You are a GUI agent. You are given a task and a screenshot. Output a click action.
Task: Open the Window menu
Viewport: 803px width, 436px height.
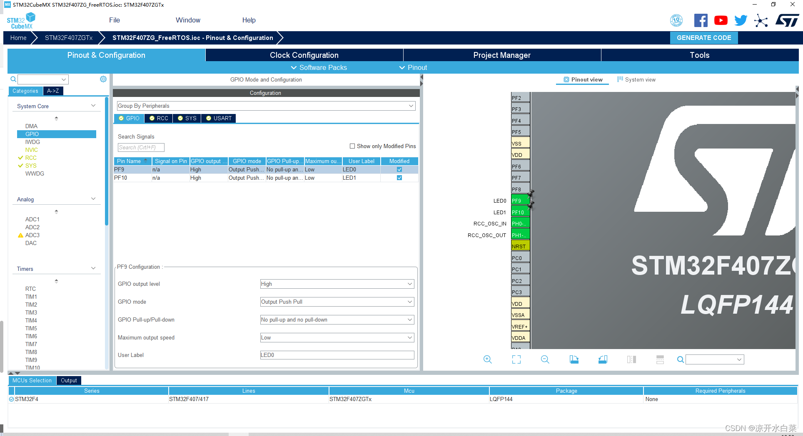coord(188,20)
